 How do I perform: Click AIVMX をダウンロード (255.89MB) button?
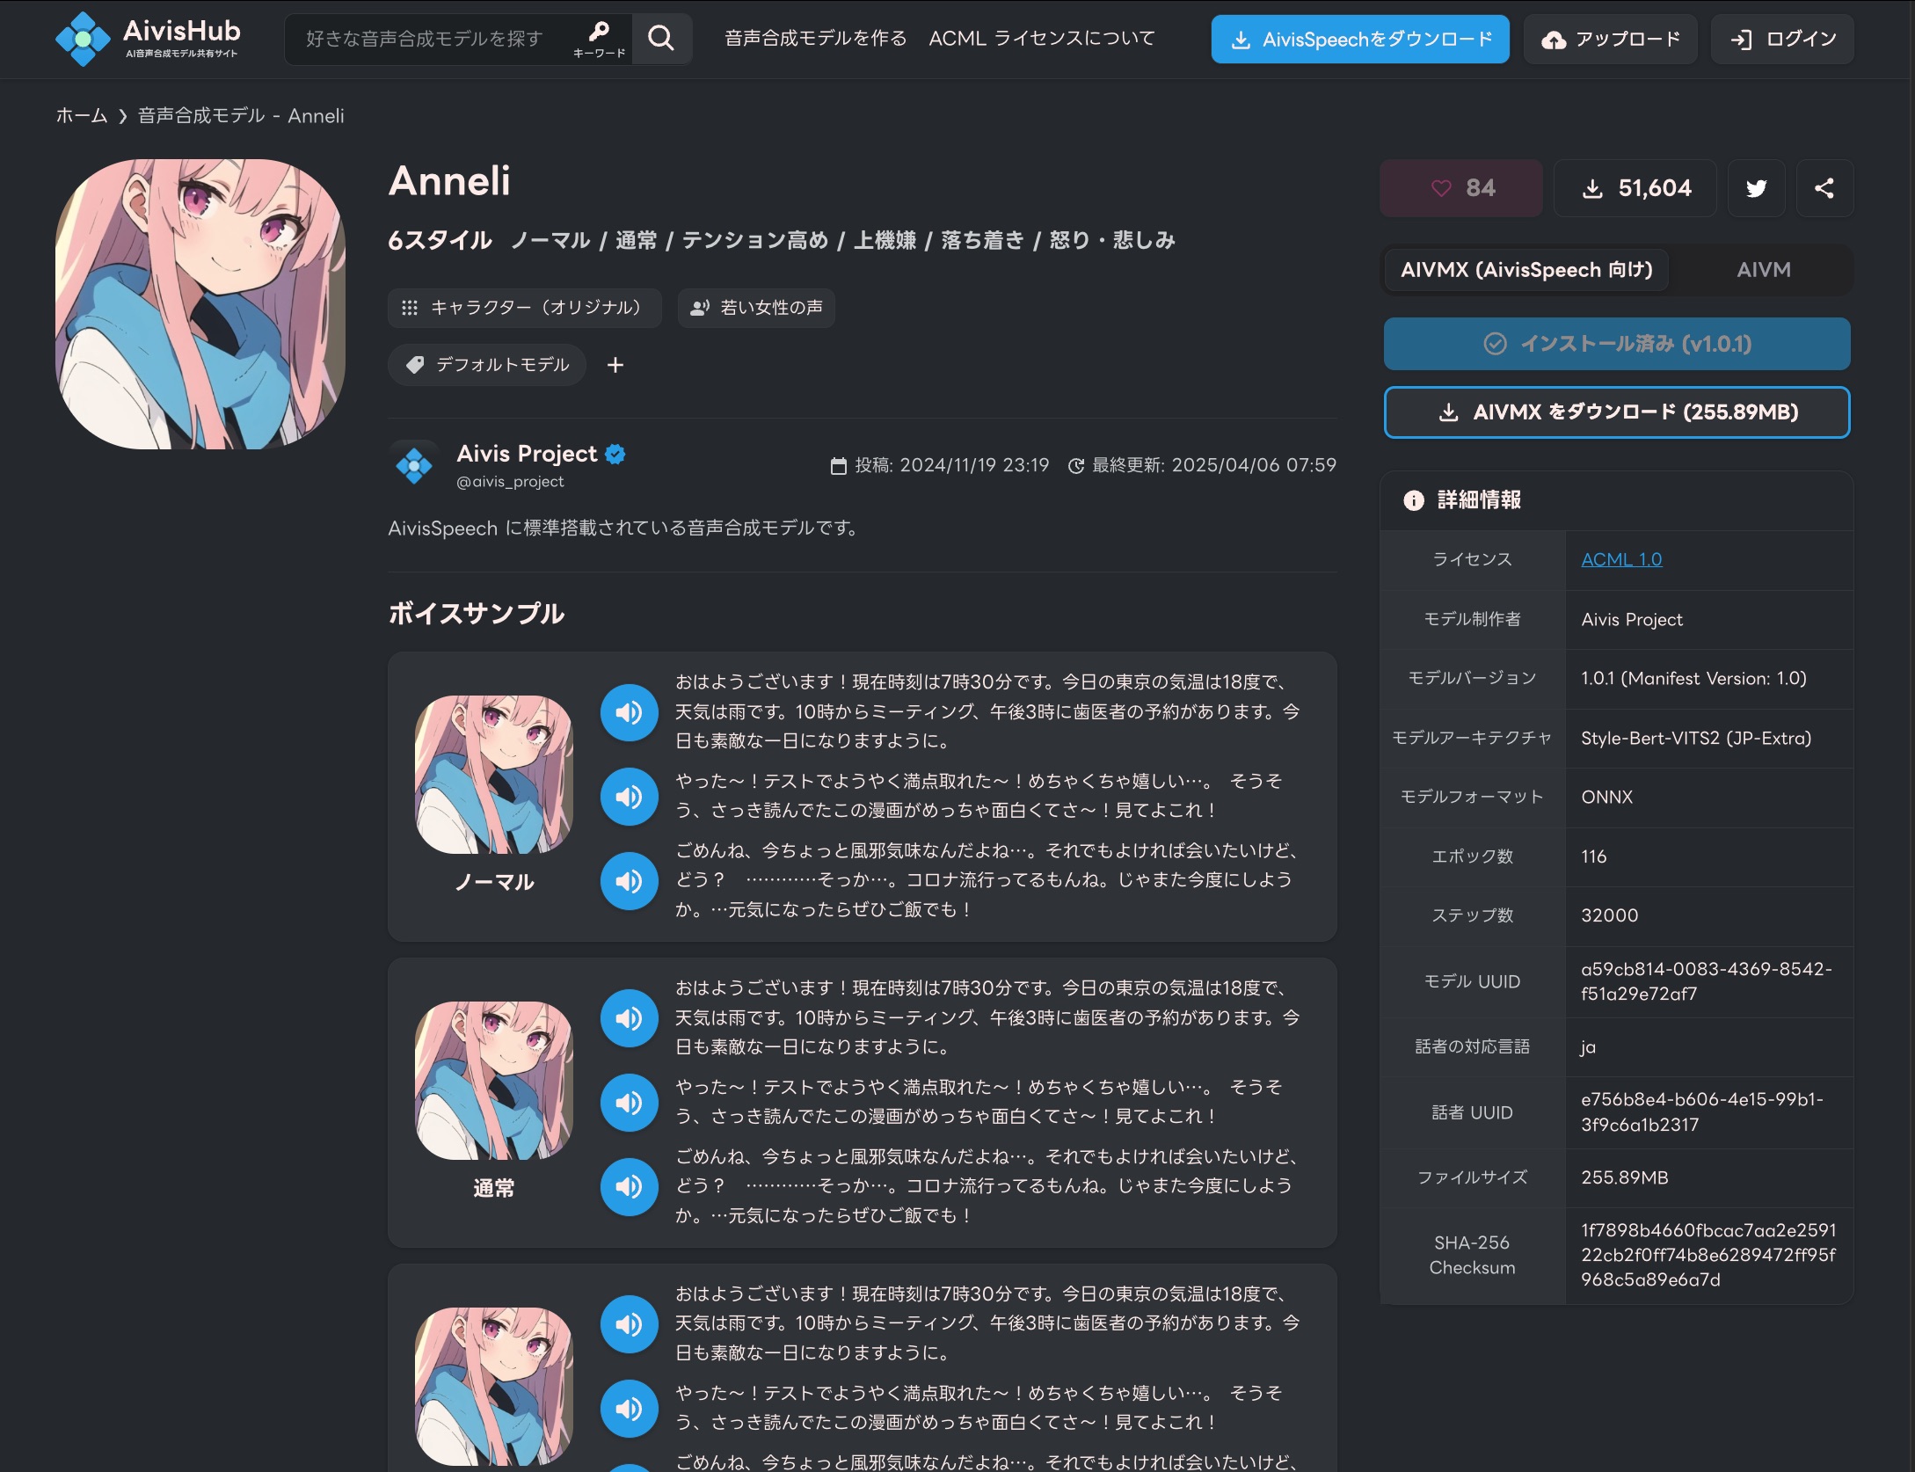(1617, 412)
